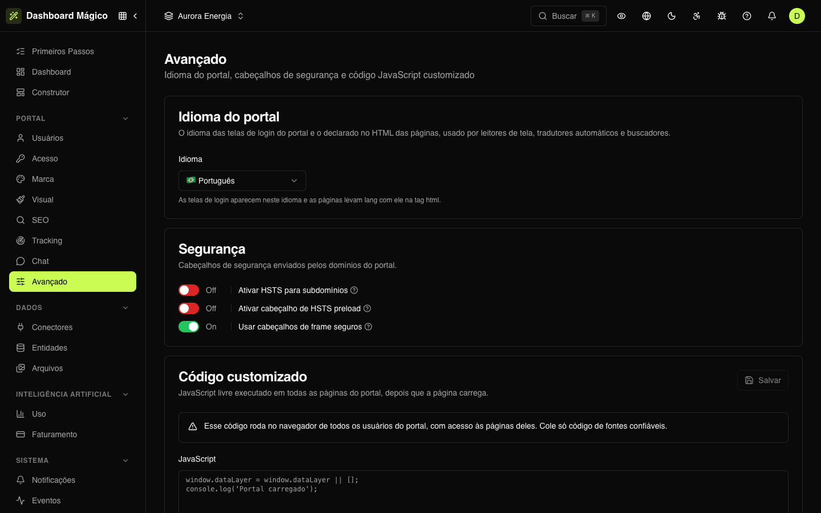The height and width of the screenshot is (513, 821).
Task: Go to Primeiros Passos
Action: coord(72,51)
